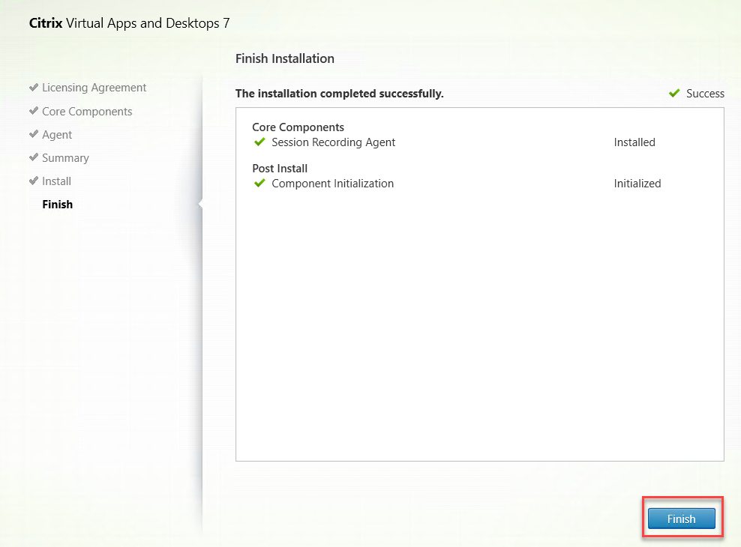Viewport: 741px width, 547px height.
Task: Click green checkmark beside Success
Action: (x=674, y=93)
